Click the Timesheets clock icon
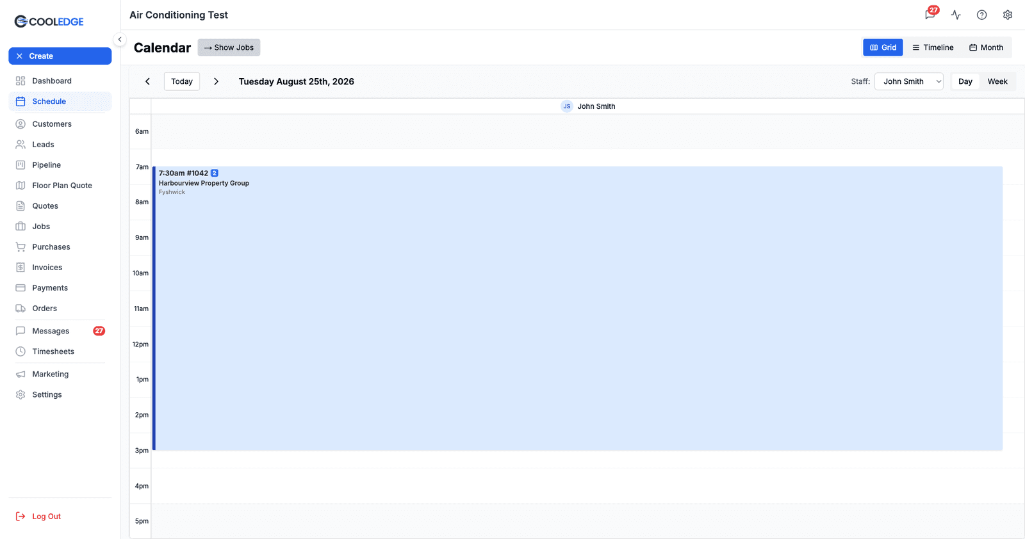This screenshot has height=539, width=1025. coord(20,351)
